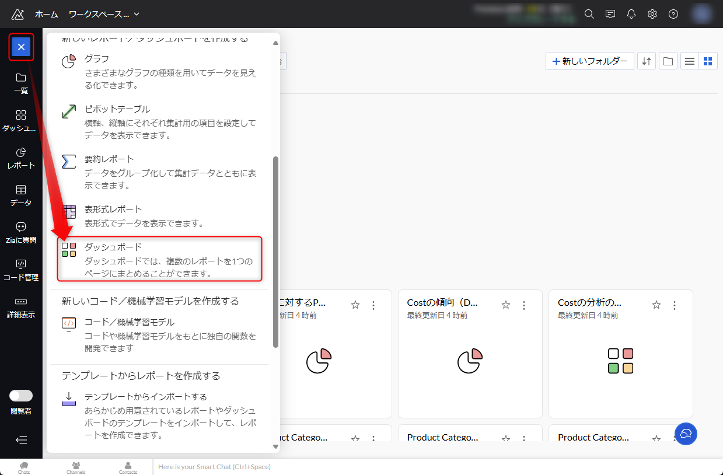Select the レポート sidebar icon
The width and height of the screenshot is (723, 475).
click(x=20, y=157)
